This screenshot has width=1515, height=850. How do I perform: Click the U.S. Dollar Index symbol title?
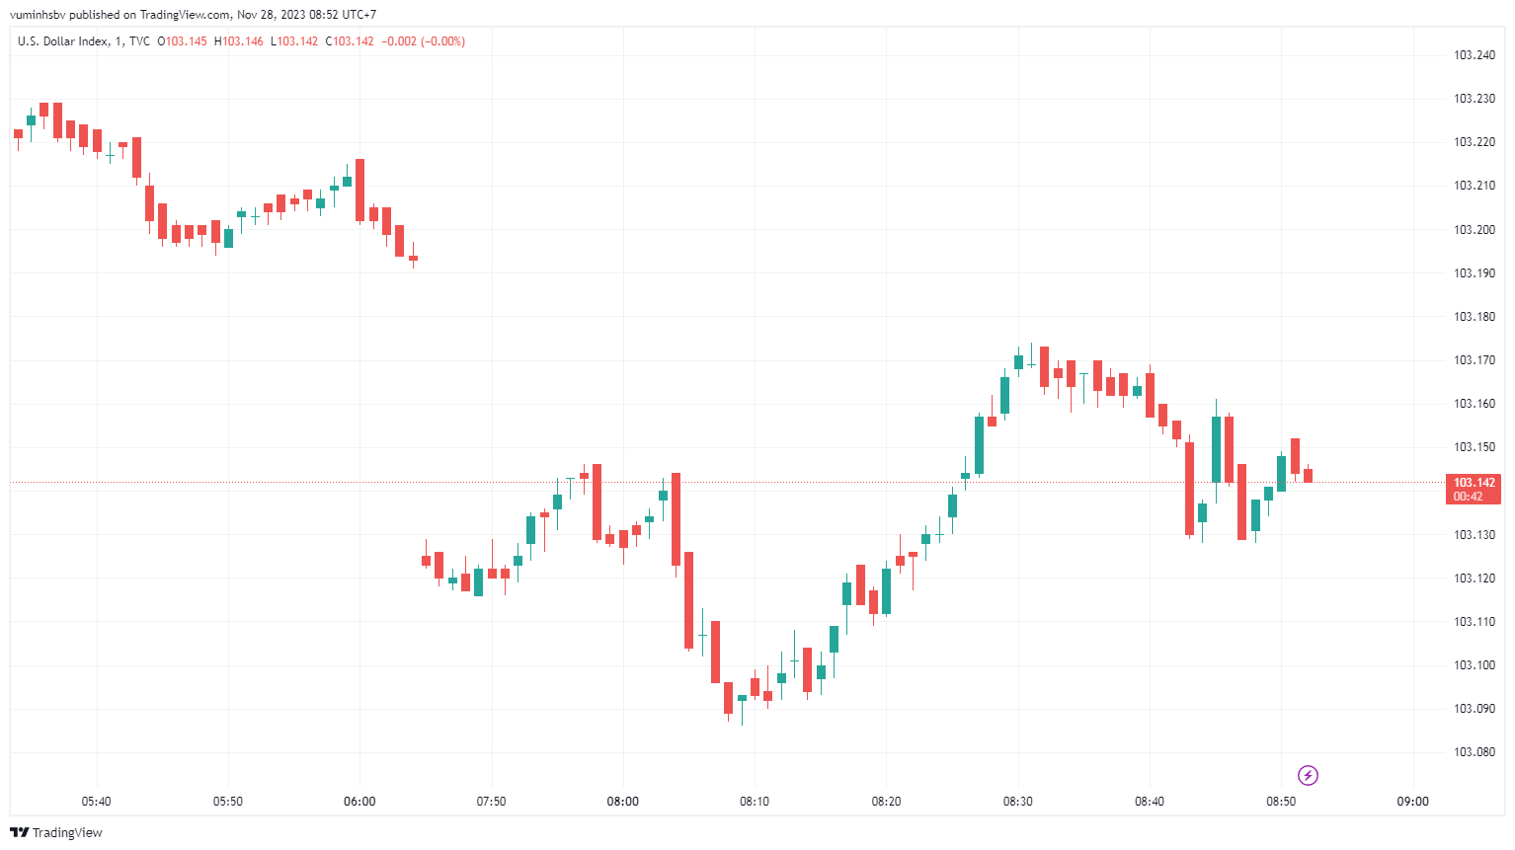click(x=62, y=41)
